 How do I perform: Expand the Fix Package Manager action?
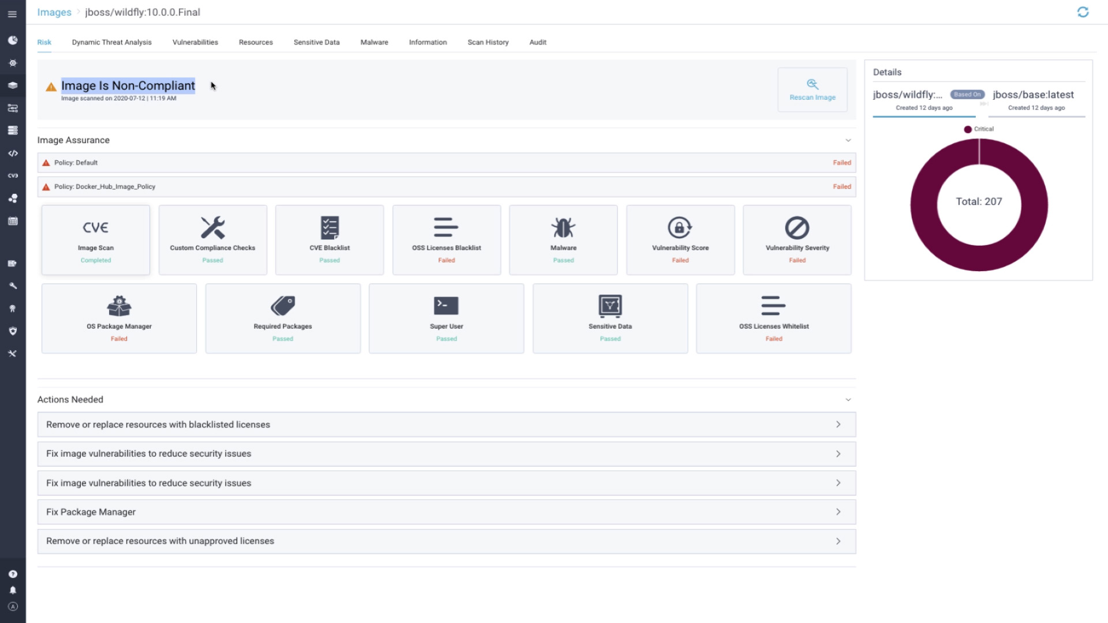tap(447, 512)
